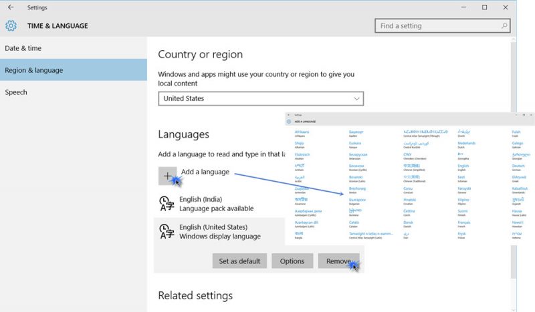Choose German (Deutsch) in language list
Screen dimensions: 535x312
pyautogui.click(x=518, y=167)
